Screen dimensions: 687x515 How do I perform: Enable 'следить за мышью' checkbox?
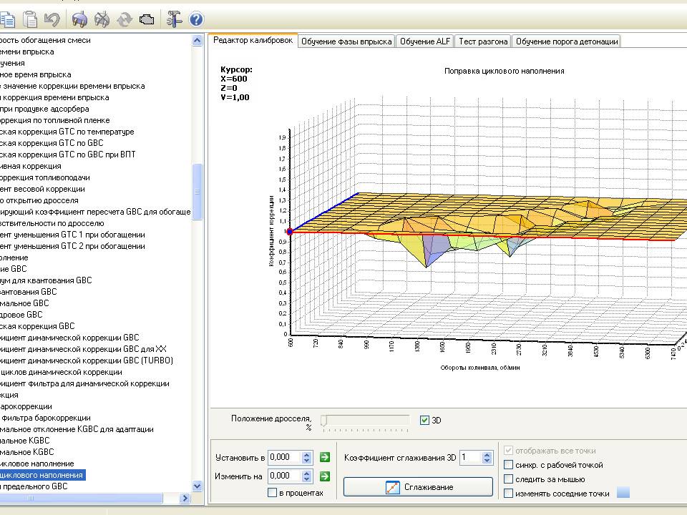click(x=508, y=479)
